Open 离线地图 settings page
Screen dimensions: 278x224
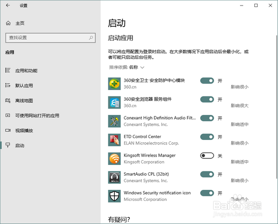[x=24, y=101]
